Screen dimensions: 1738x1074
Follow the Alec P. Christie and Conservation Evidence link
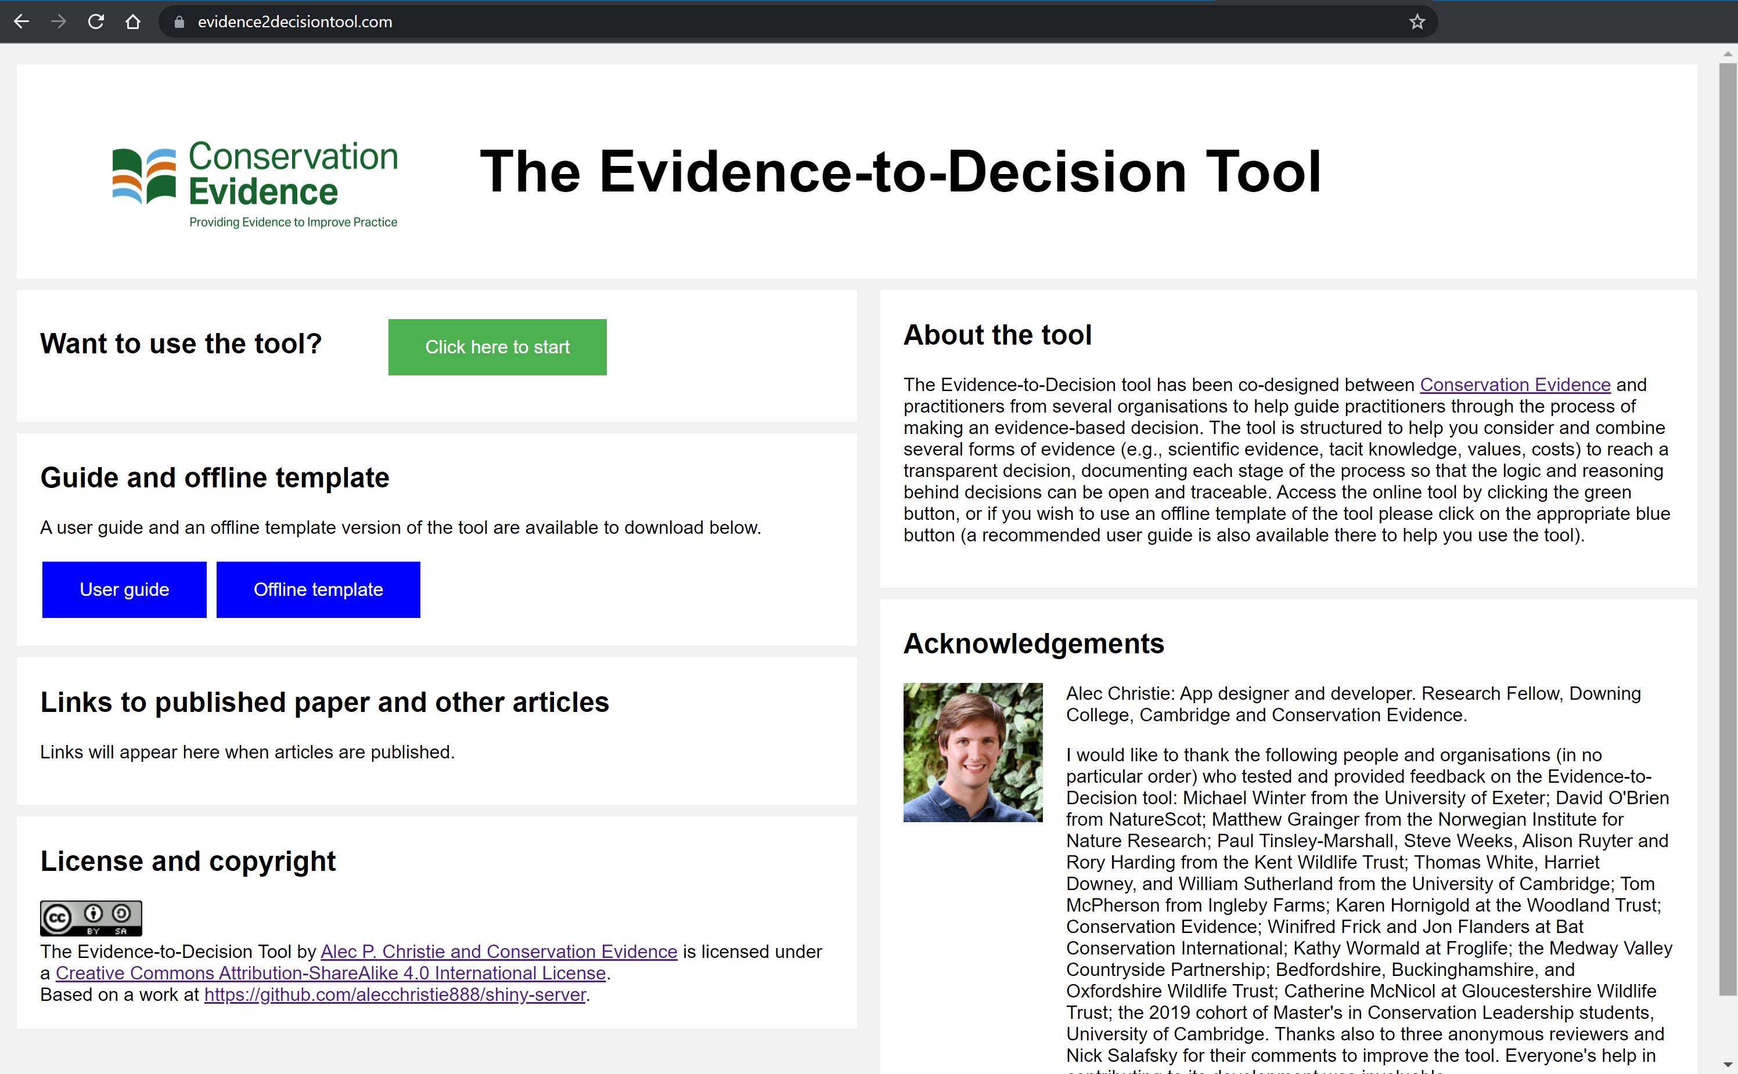(498, 951)
